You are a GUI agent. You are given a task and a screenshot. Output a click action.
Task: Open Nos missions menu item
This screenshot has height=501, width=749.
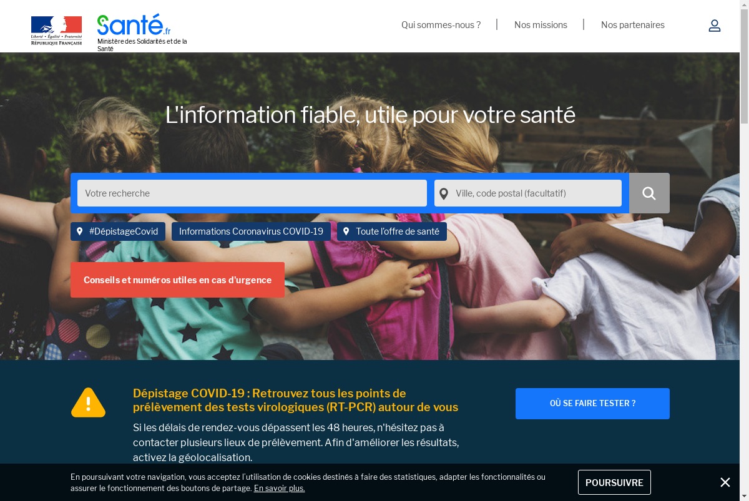point(541,25)
